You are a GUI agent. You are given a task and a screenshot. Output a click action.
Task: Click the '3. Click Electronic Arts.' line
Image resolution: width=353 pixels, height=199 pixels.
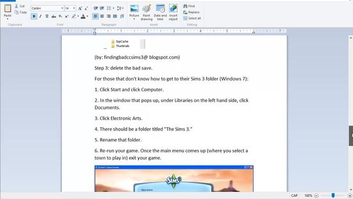[119, 118]
